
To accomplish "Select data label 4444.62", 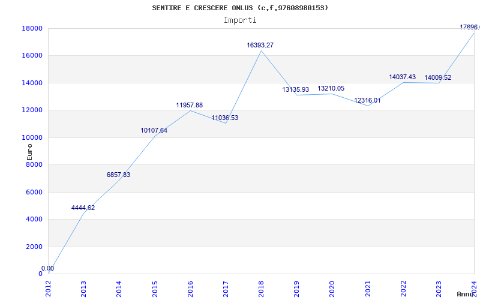I will coord(83,208).
